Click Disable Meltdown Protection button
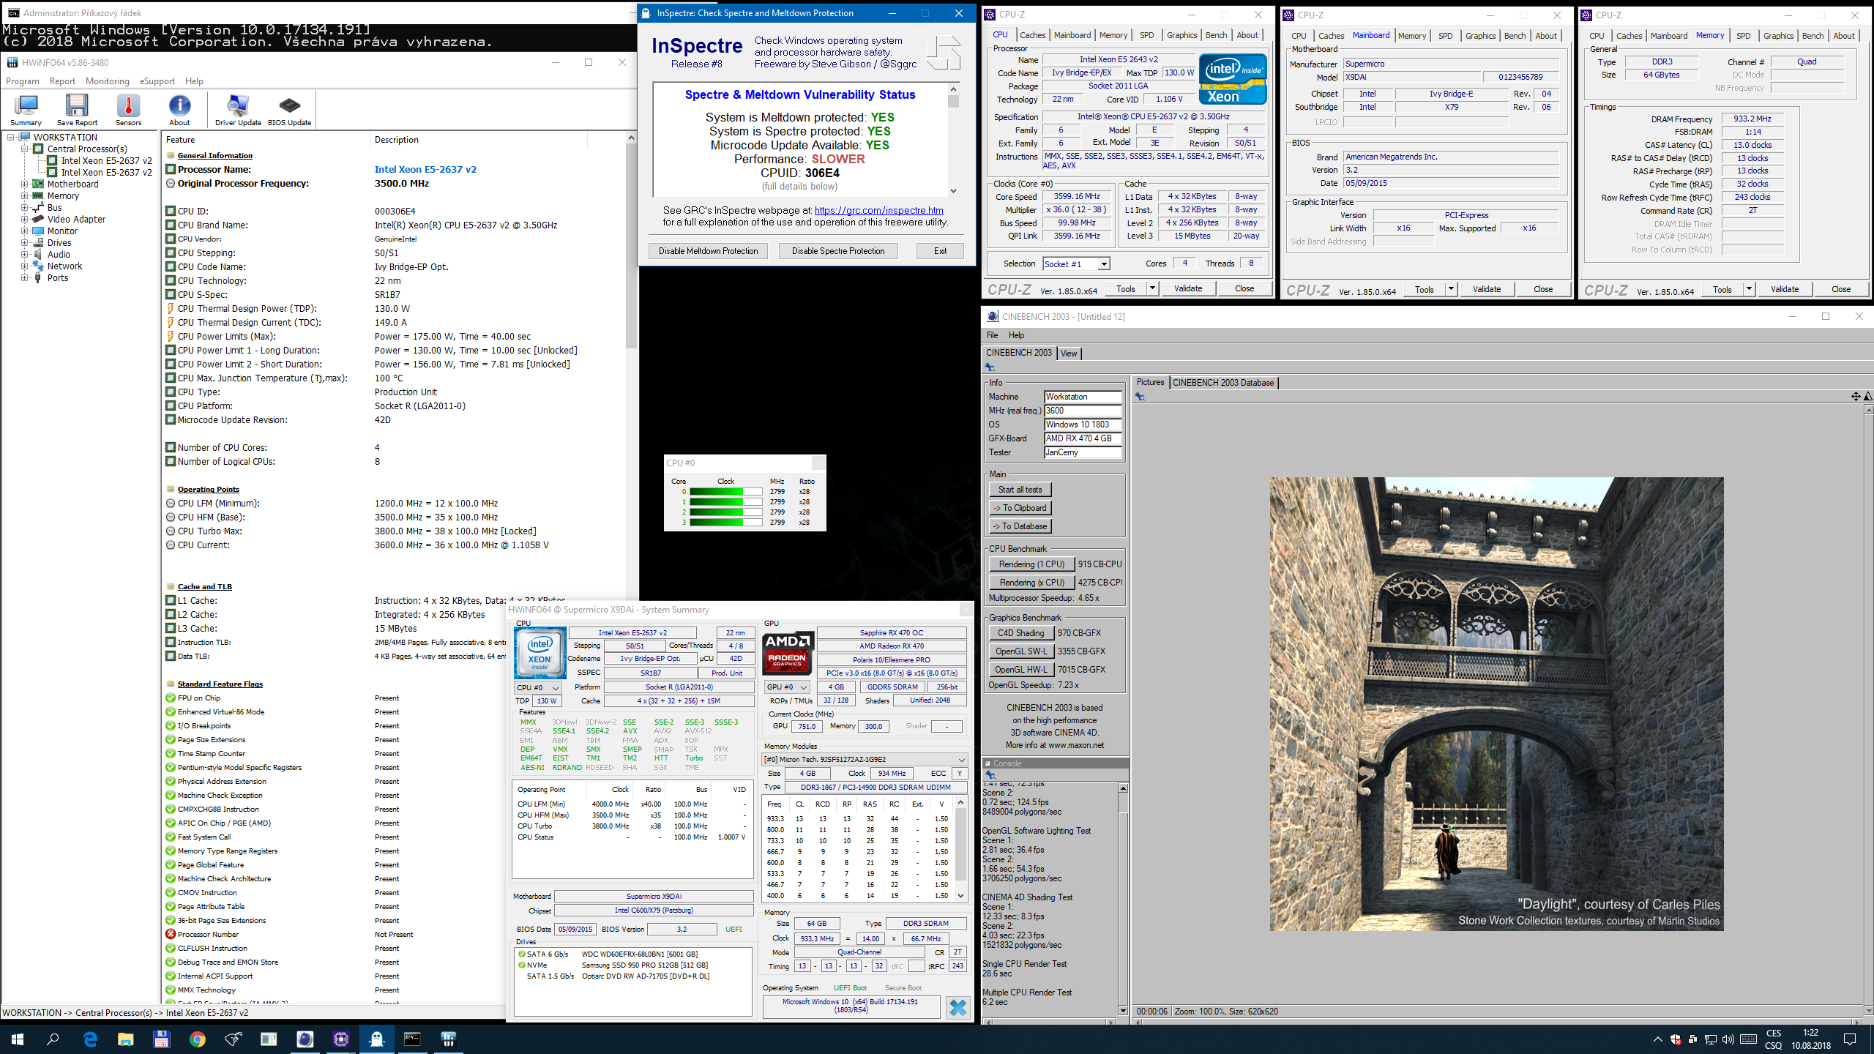The height and width of the screenshot is (1054, 1874). coord(708,251)
